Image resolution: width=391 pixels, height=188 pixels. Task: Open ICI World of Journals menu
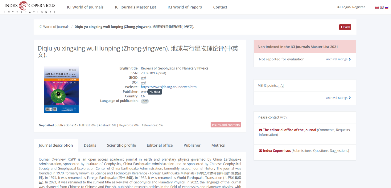coord(85,7)
